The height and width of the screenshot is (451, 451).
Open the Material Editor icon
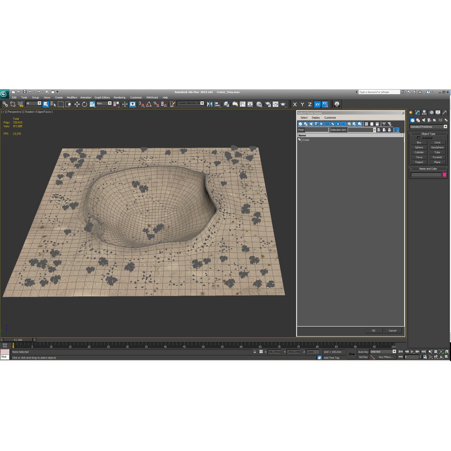[x=259, y=104]
